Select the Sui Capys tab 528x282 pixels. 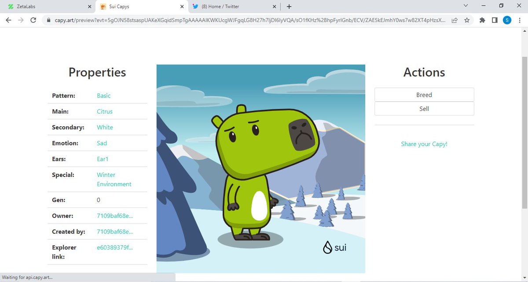click(142, 7)
